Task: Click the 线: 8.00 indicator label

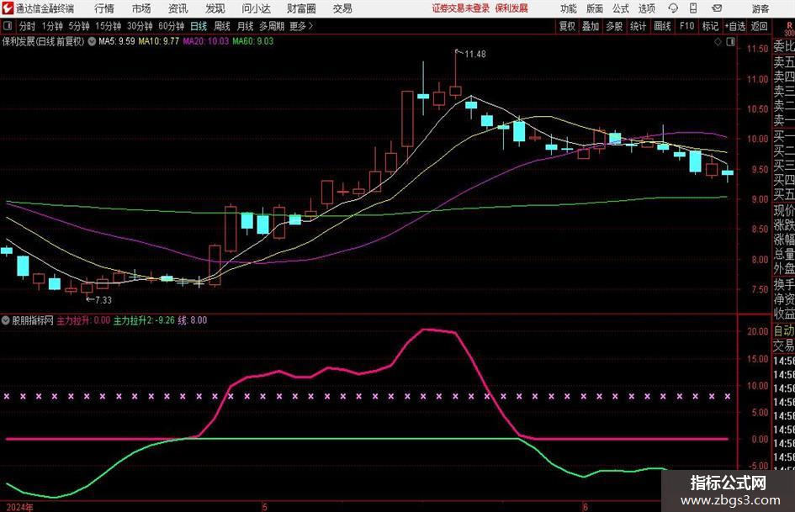Action: pyautogui.click(x=192, y=320)
